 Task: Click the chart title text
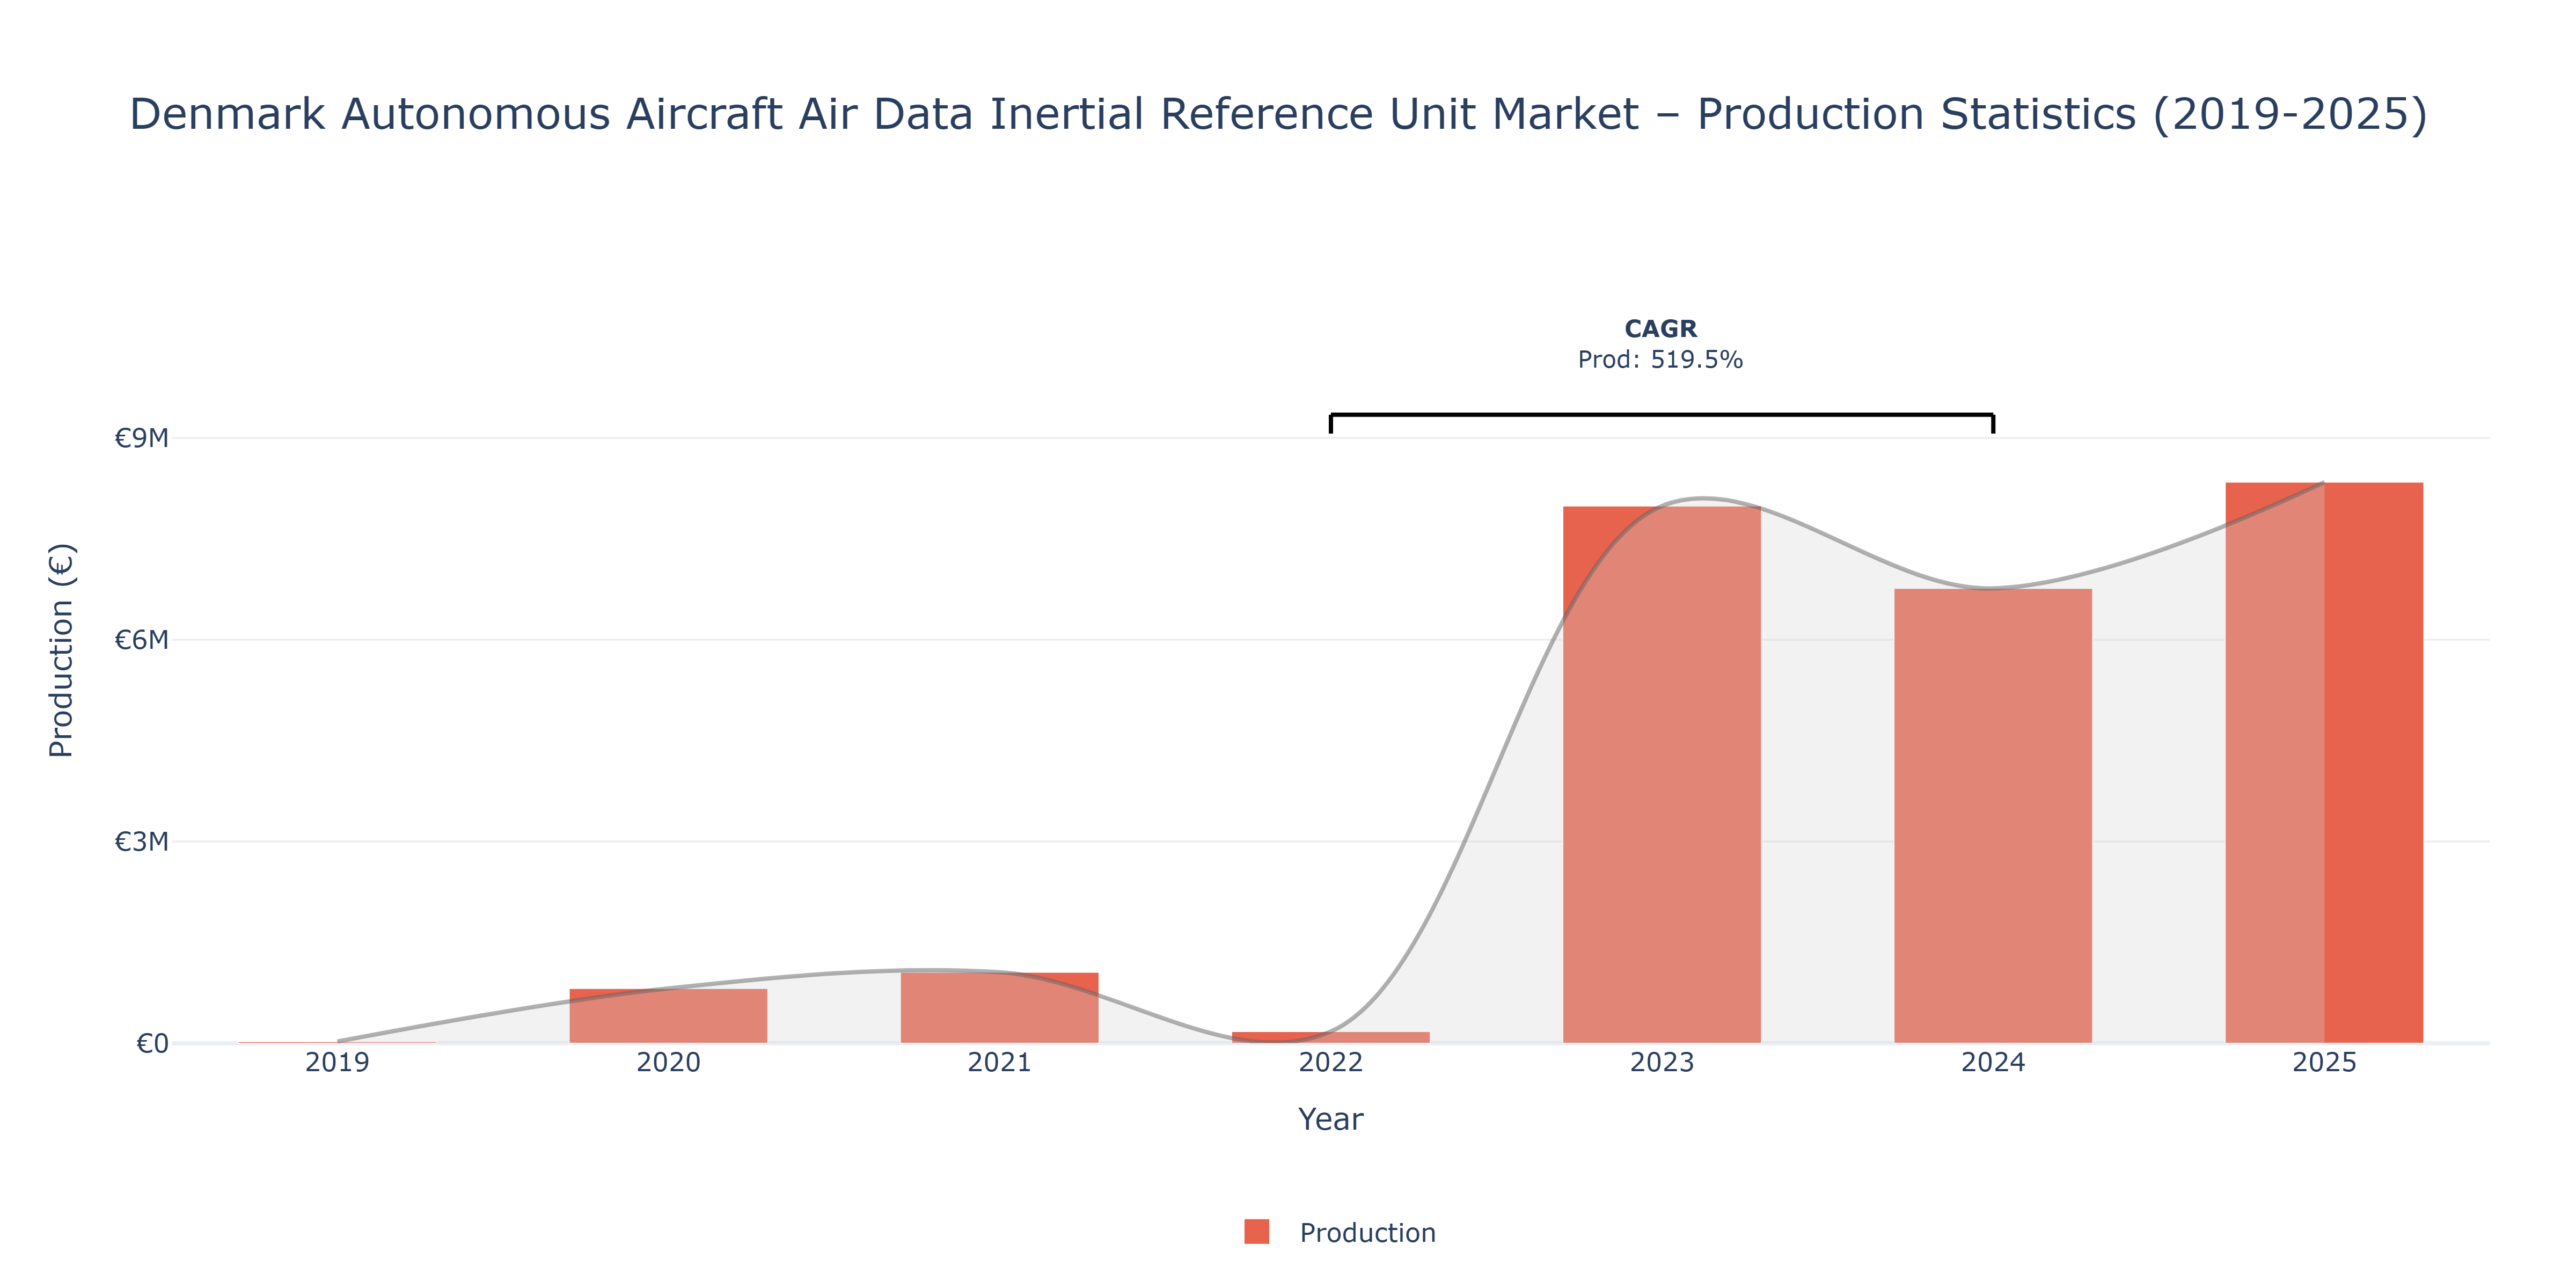1278,114
